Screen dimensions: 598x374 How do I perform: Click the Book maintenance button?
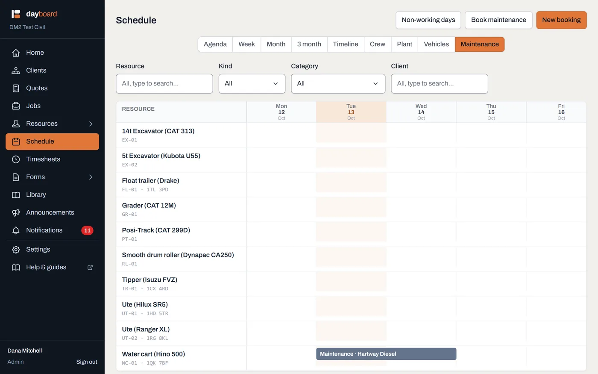click(x=498, y=20)
